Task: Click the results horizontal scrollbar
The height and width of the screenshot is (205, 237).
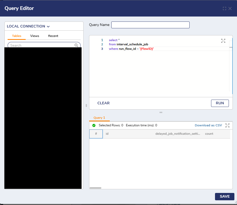Action: coord(95,188)
